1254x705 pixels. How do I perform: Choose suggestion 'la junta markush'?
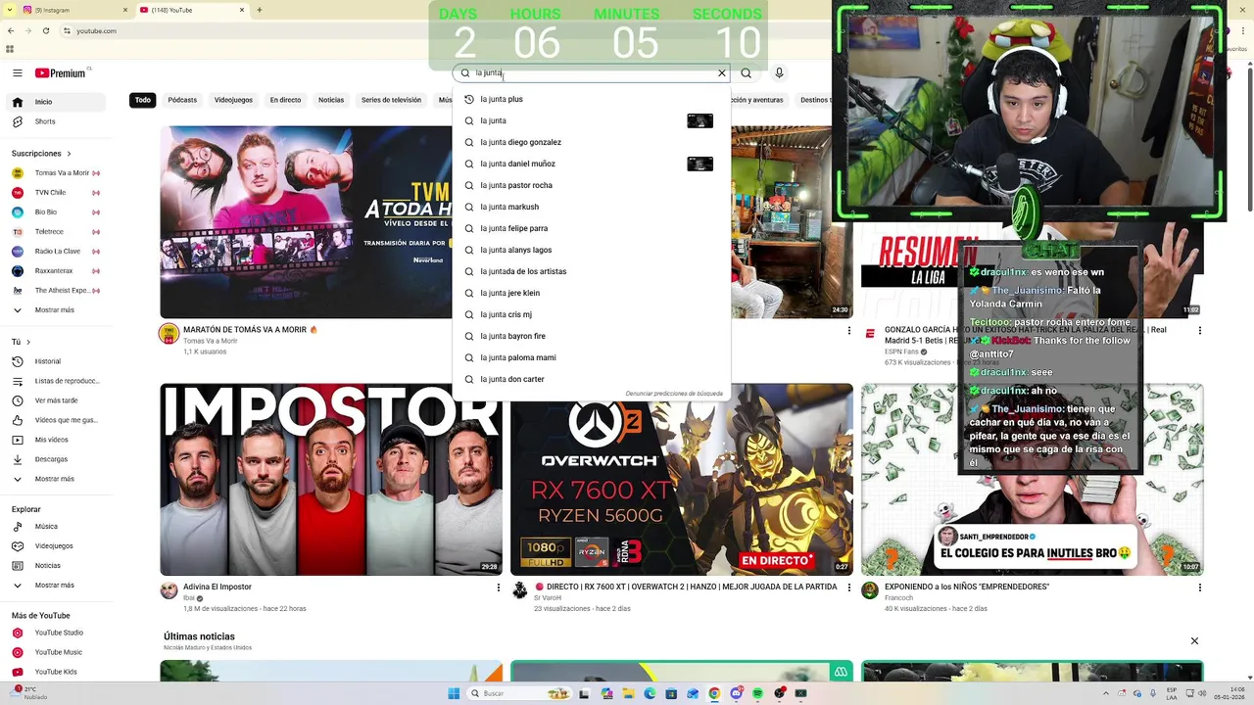(592, 207)
